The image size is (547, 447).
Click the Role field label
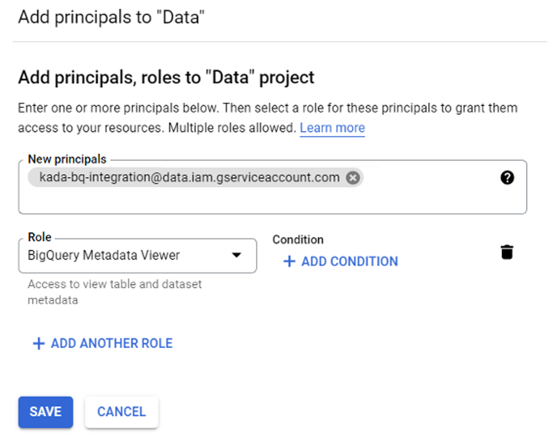pos(39,237)
